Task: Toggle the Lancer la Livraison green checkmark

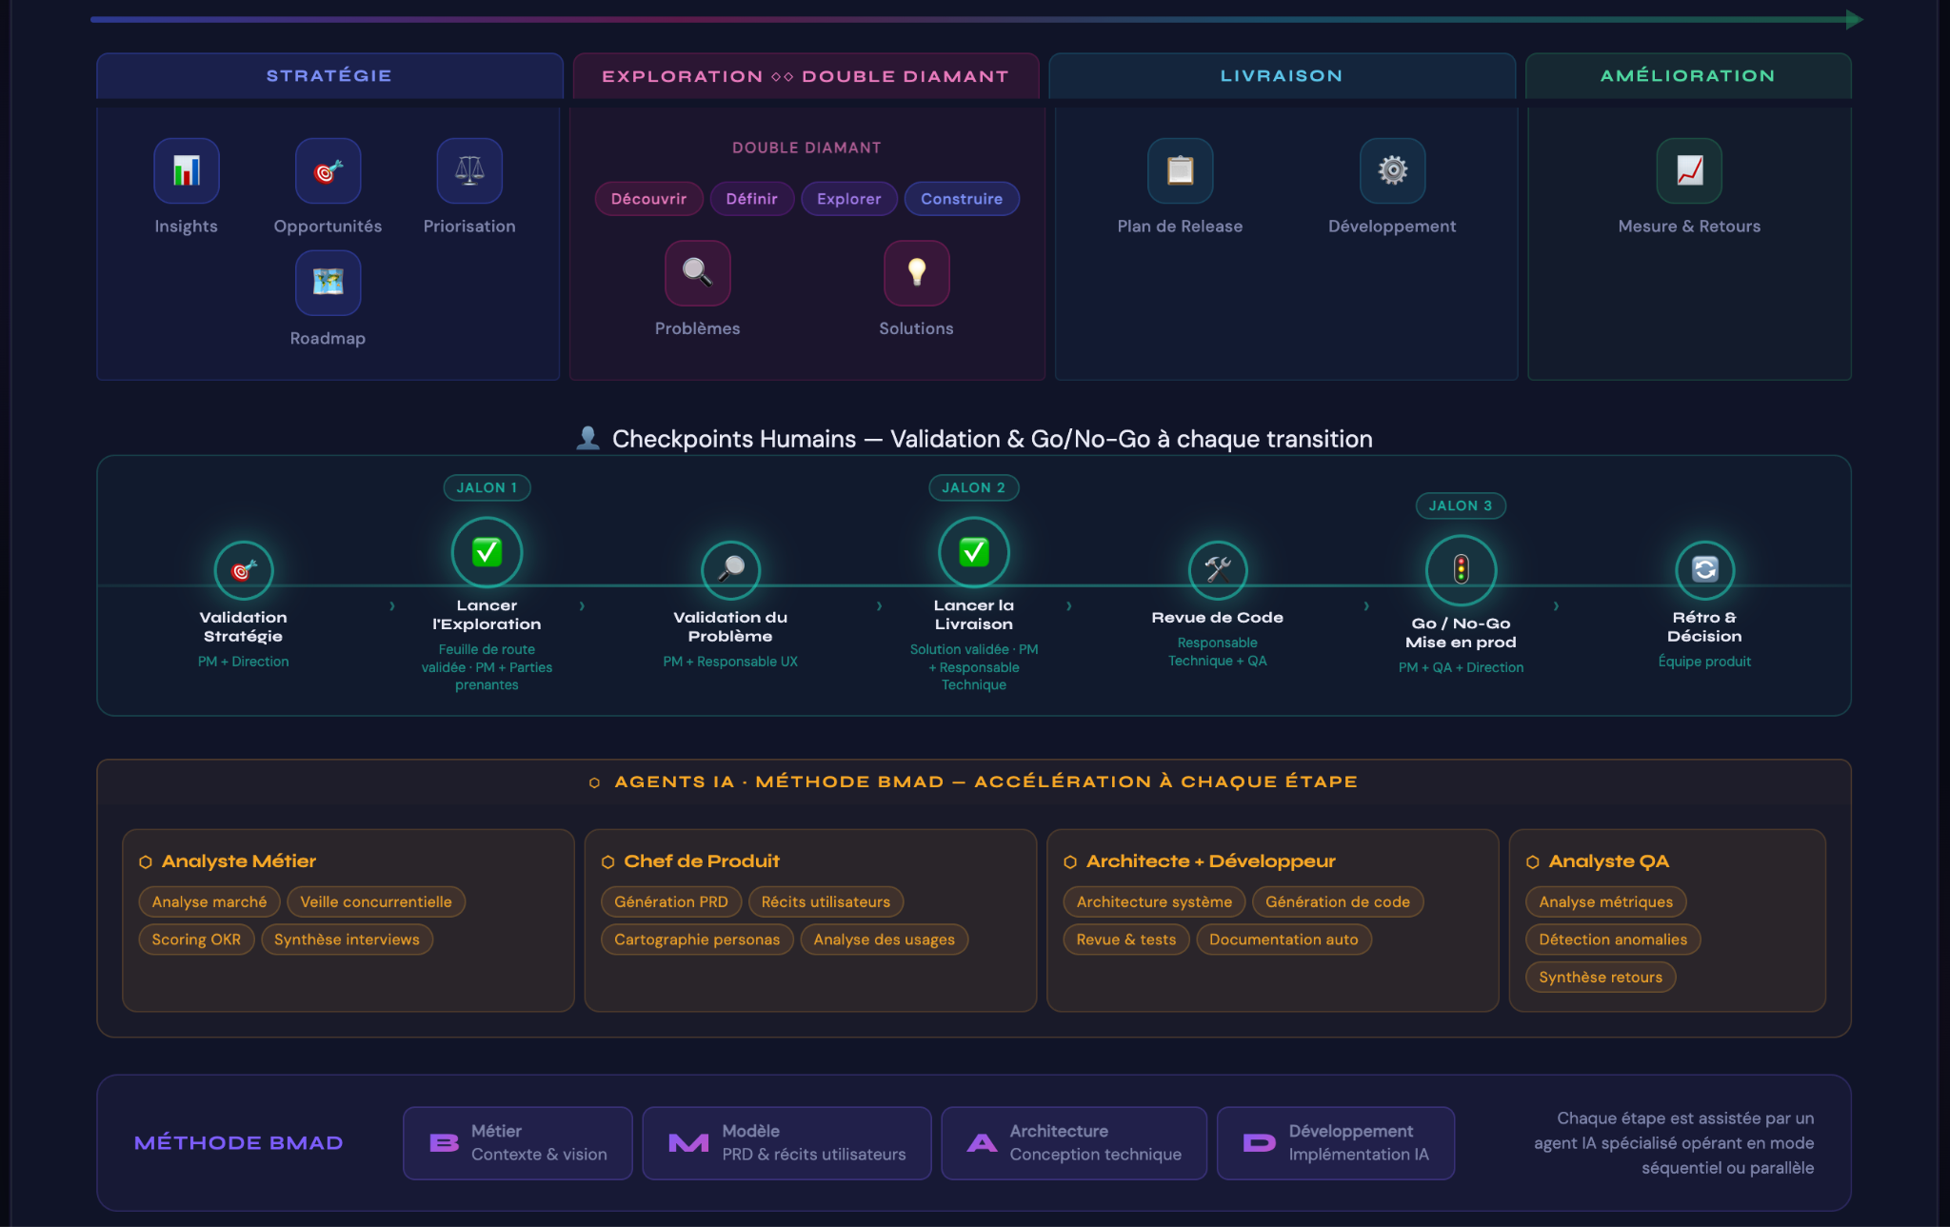Action: click(973, 552)
